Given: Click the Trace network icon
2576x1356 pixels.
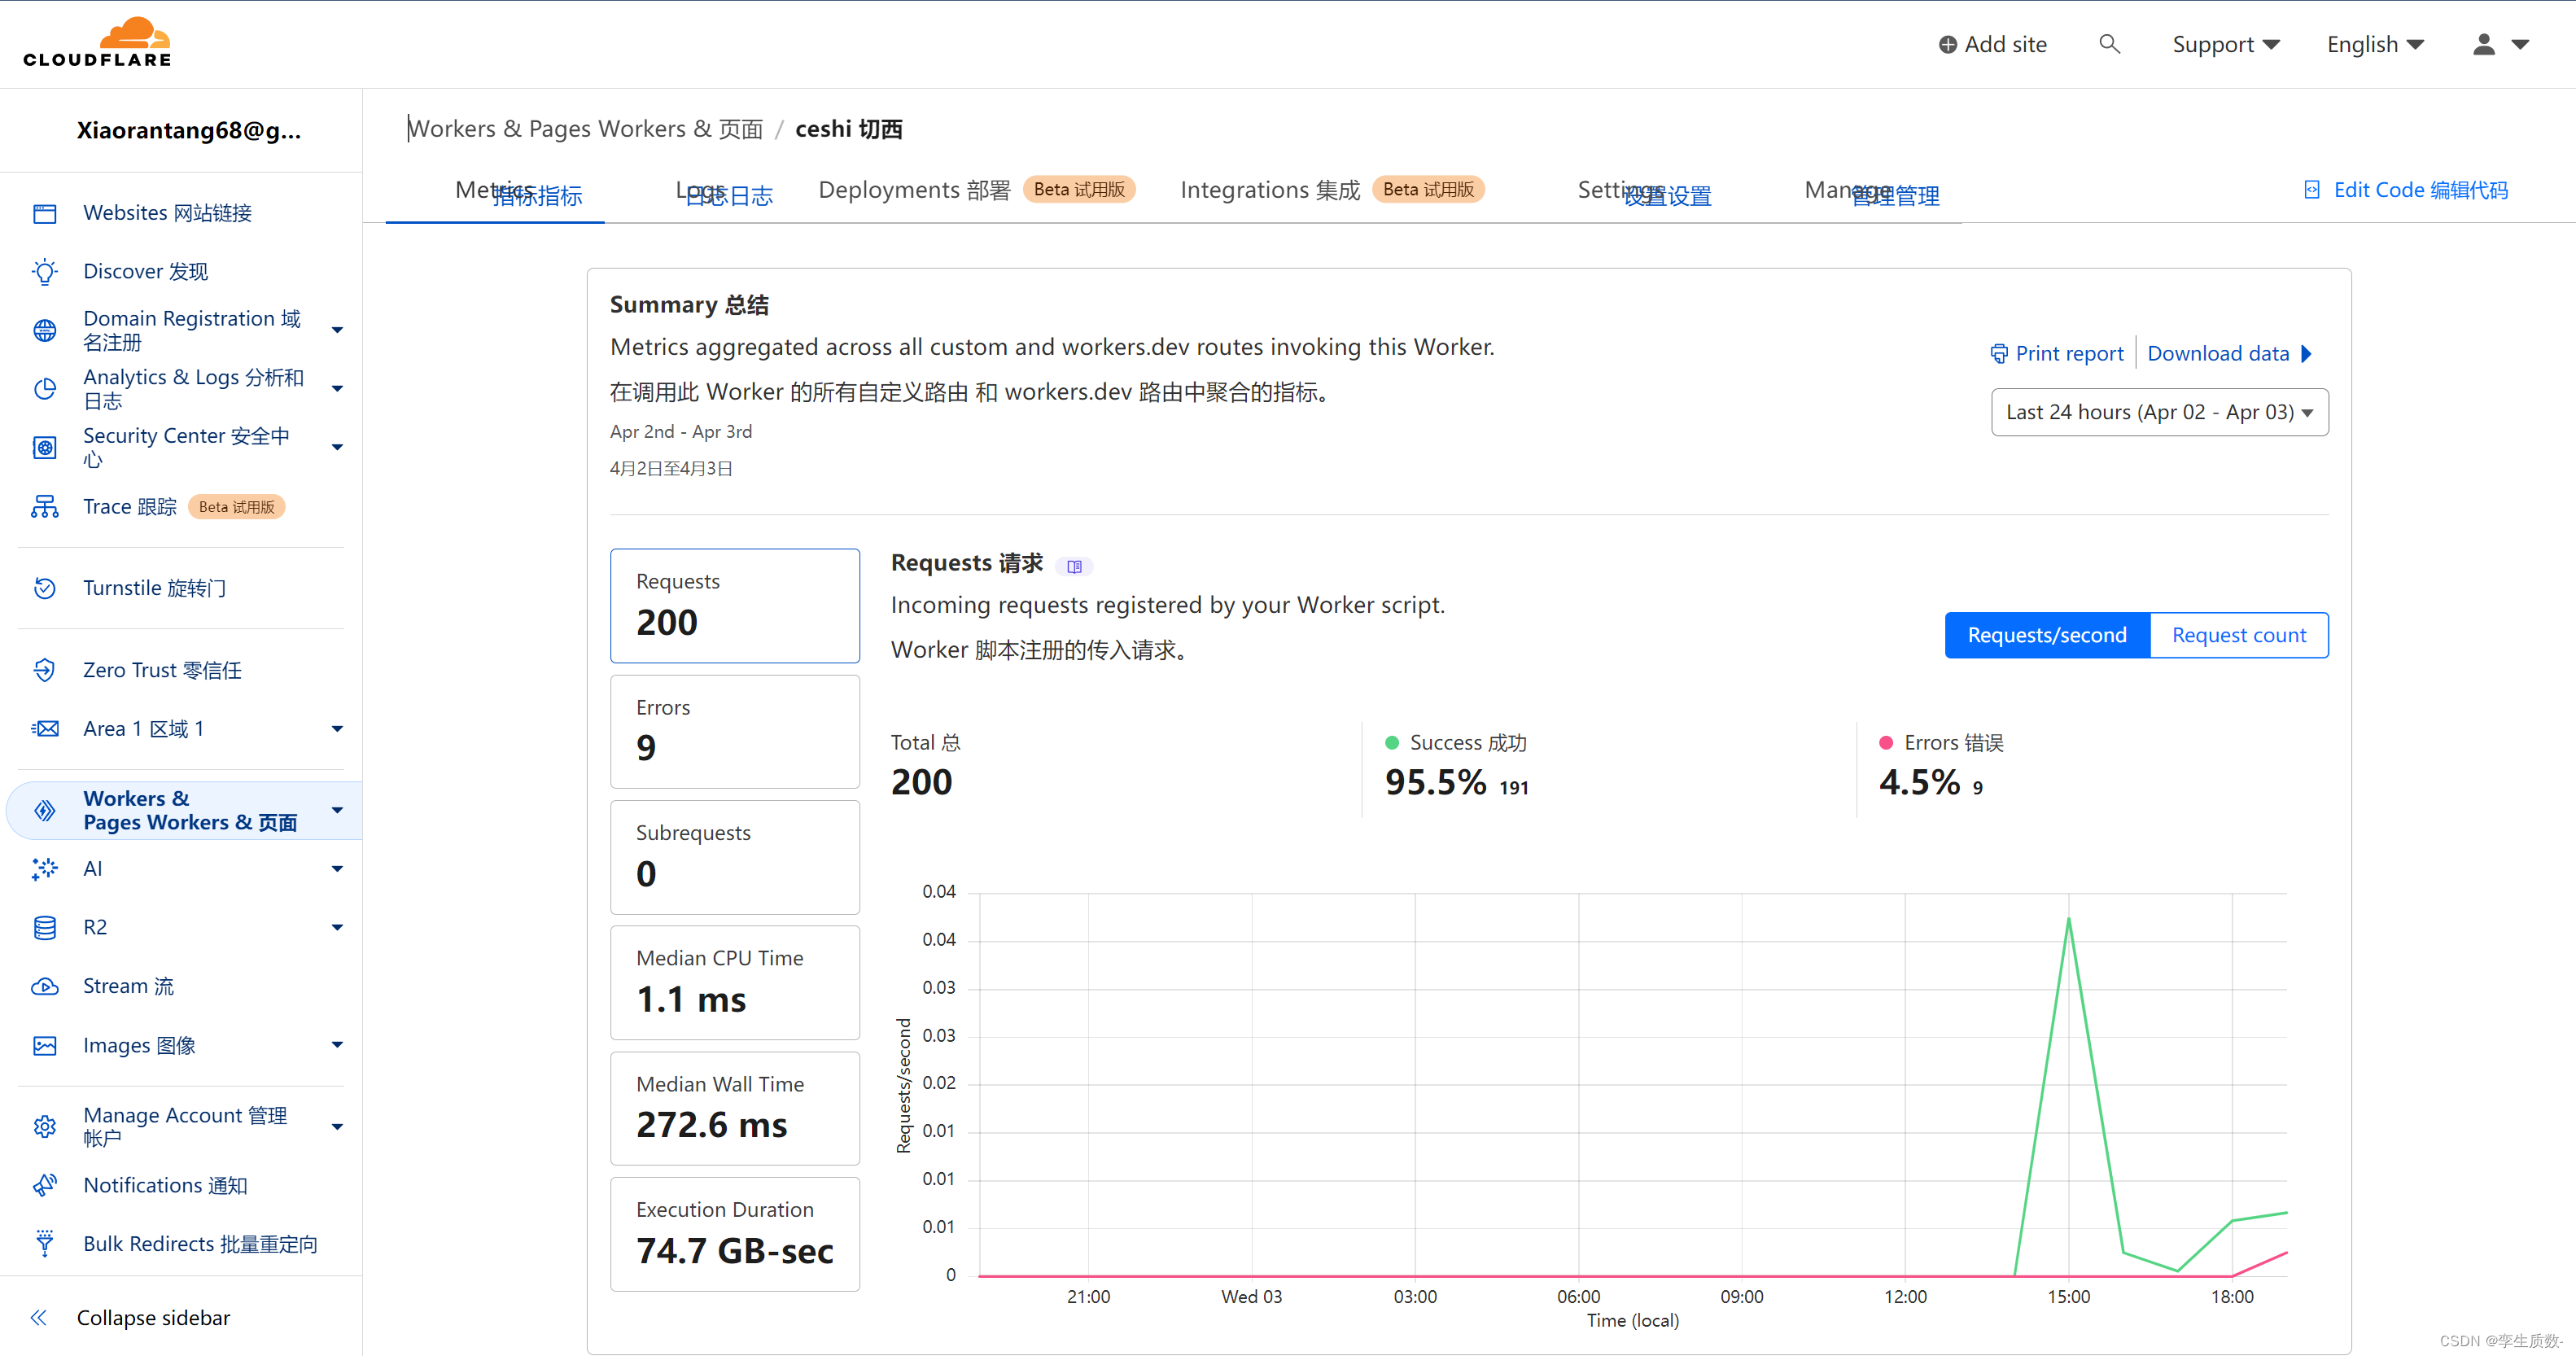Looking at the screenshot, I should pyautogui.click(x=44, y=506).
